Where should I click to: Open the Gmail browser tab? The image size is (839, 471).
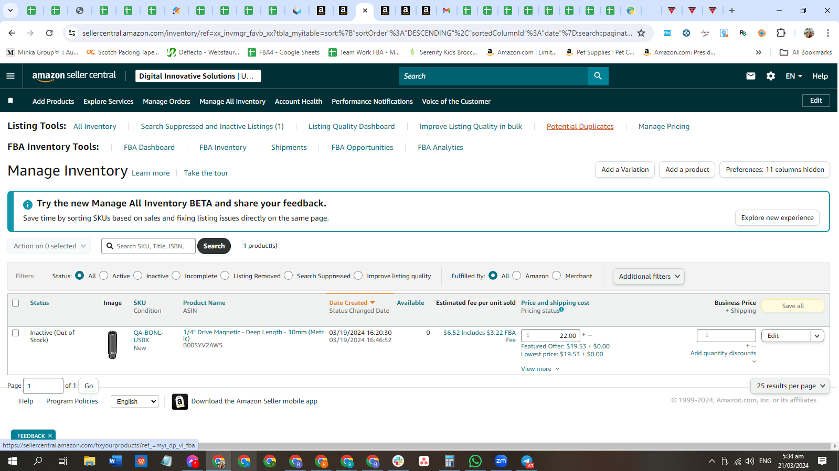click(x=447, y=10)
